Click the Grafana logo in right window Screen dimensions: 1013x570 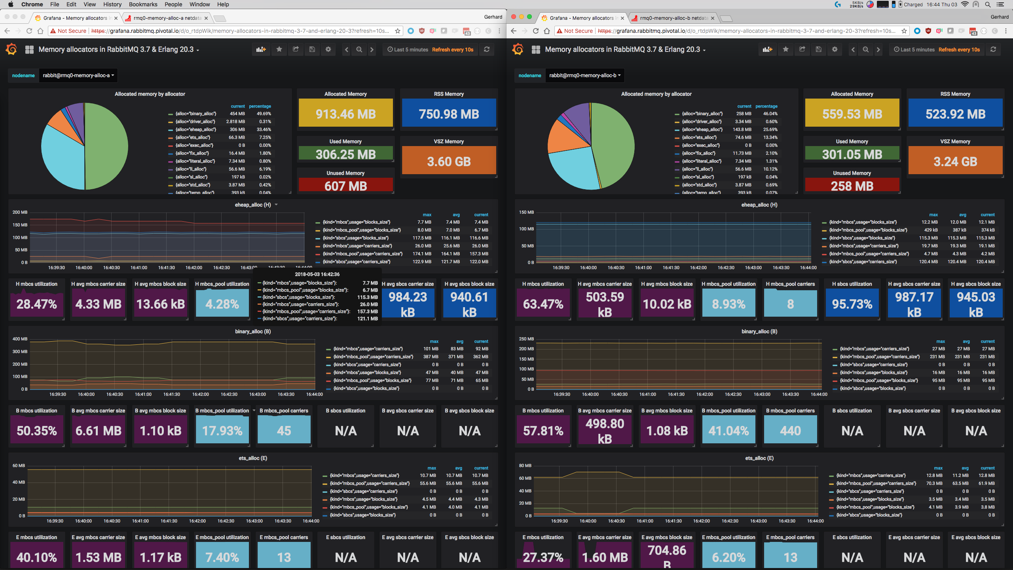(x=518, y=49)
